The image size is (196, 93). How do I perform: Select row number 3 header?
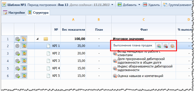8,53
